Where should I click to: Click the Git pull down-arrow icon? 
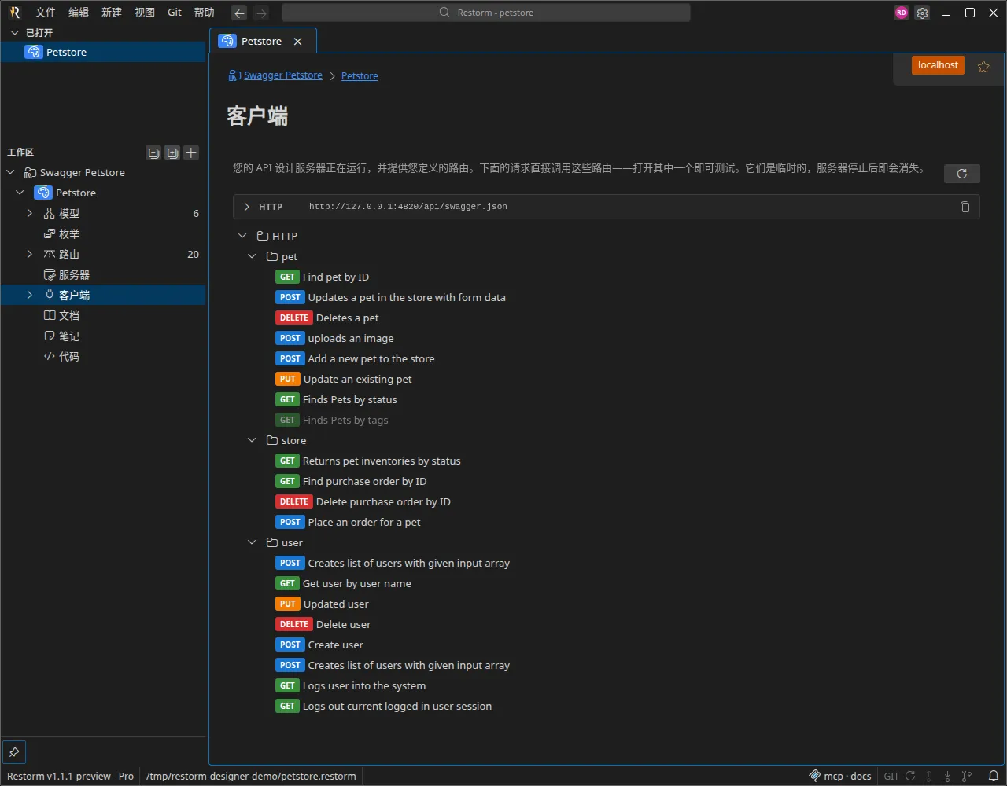pos(948,776)
